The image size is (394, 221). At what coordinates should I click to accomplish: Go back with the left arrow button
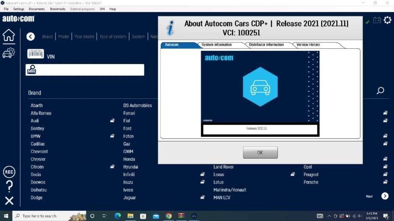click(31, 37)
